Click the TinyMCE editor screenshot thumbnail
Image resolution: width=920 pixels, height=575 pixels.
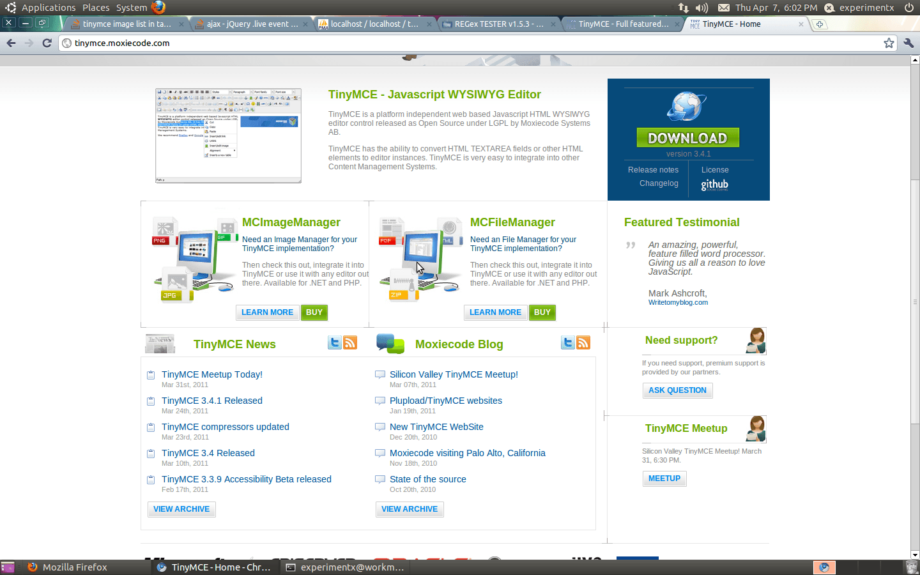pos(228,135)
